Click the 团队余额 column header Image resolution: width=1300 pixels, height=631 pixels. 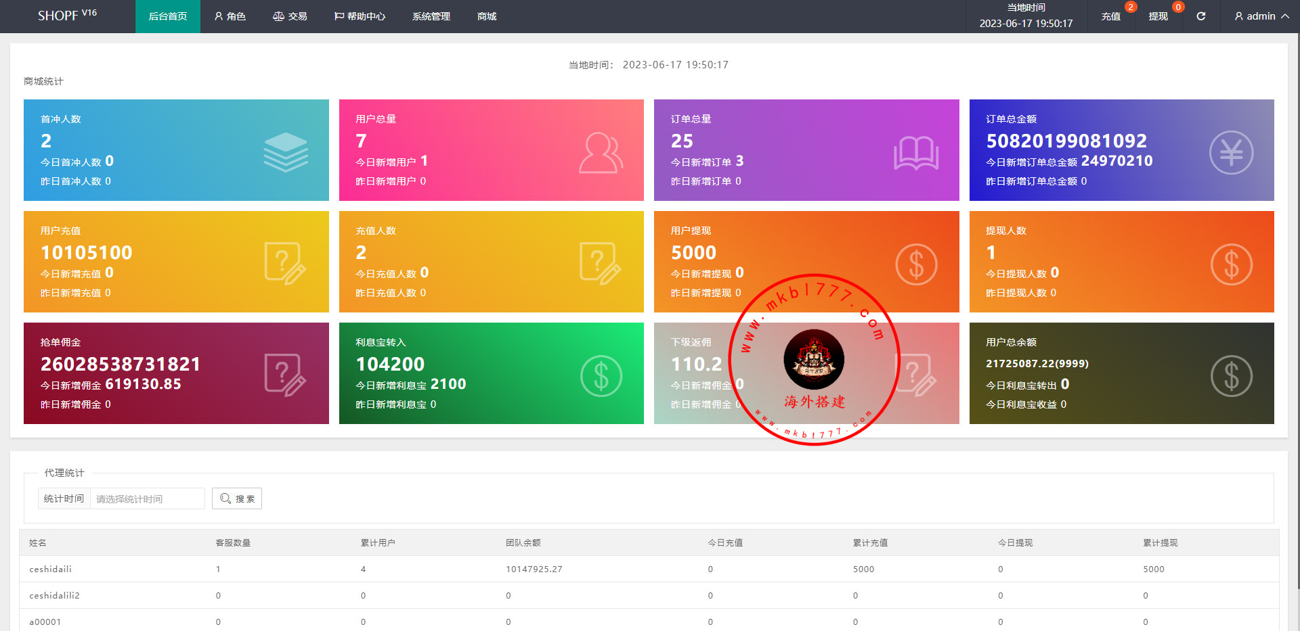(523, 542)
